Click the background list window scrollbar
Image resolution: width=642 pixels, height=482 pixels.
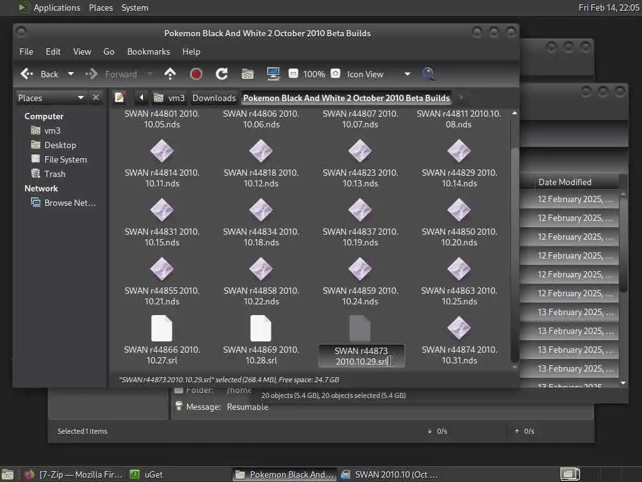click(x=624, y=244)
